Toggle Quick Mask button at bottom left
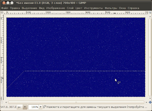The width and height of the screenshot is (152, 111). (x=2, y=102)
